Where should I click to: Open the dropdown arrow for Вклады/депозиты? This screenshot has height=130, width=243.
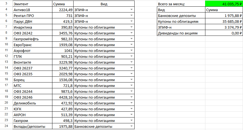point(132,126)
